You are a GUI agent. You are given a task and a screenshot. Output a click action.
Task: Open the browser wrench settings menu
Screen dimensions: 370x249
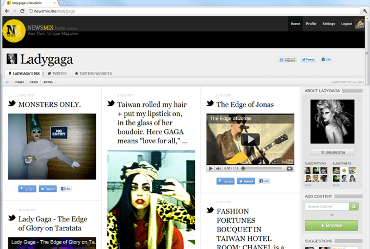click(365, 11)
